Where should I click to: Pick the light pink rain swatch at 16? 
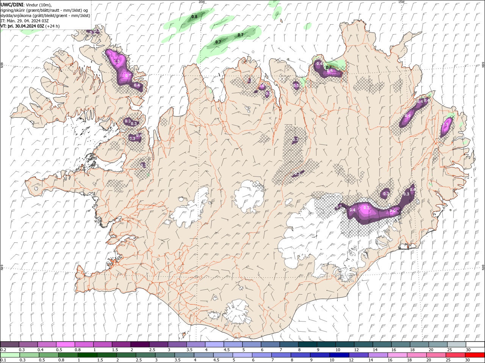coord(397,355)
